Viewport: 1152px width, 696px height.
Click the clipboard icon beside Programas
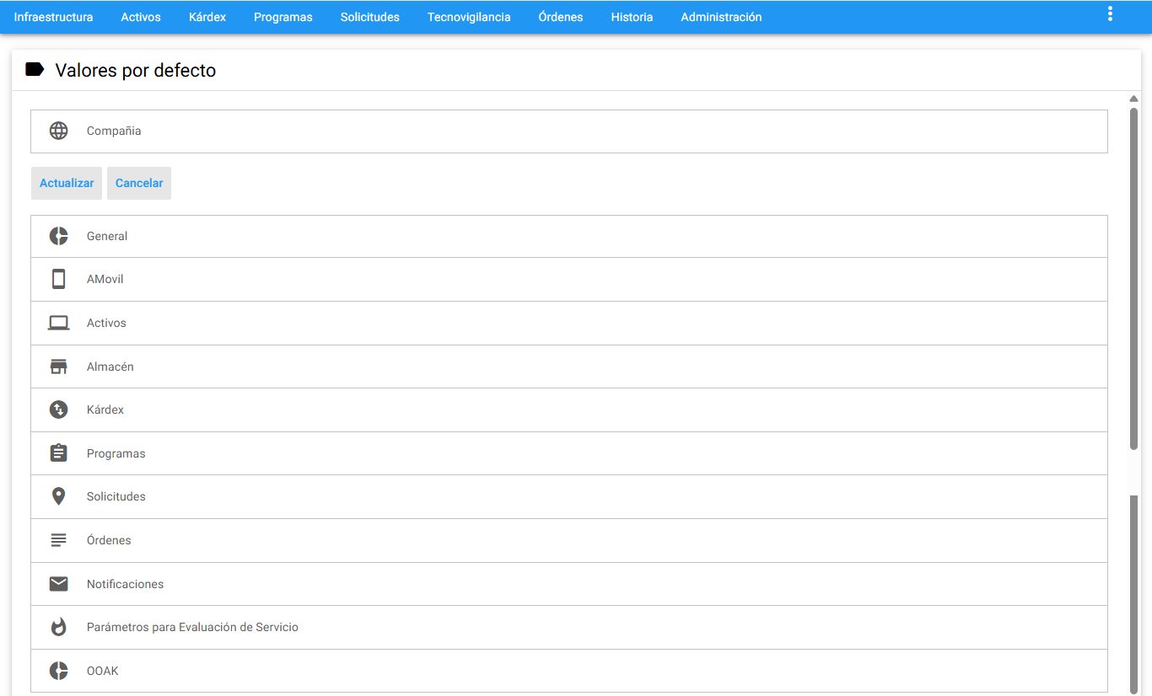58,453
